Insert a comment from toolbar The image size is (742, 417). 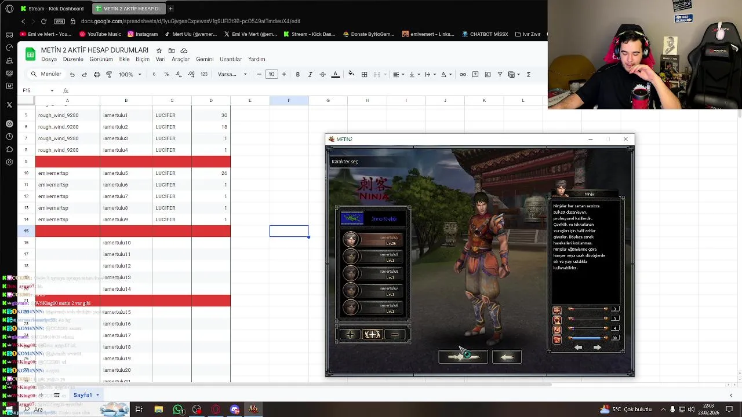pyautogui.click(x=475, y=74)
